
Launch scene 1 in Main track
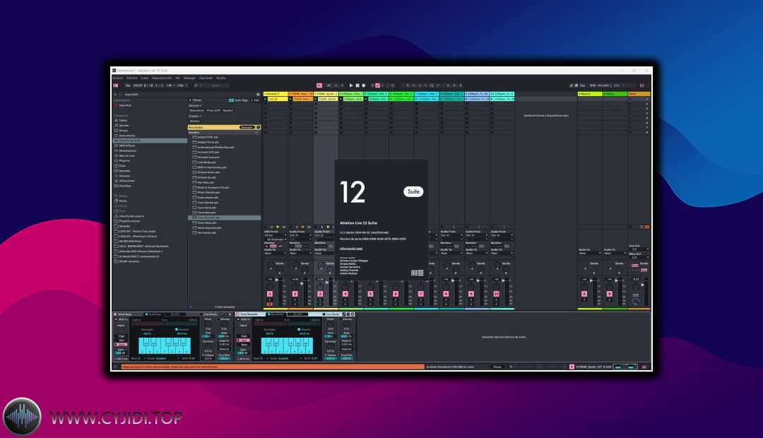click(629, 99)
